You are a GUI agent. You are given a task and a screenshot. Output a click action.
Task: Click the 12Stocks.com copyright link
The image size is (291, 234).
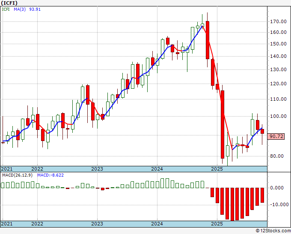coord(273,231)
